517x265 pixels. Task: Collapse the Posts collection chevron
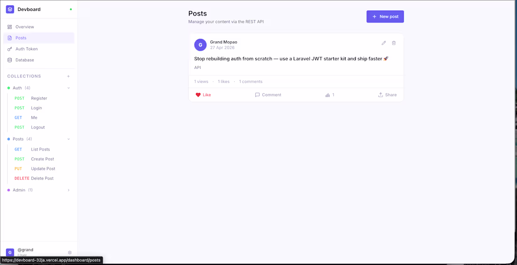click(x=69, y=139)
